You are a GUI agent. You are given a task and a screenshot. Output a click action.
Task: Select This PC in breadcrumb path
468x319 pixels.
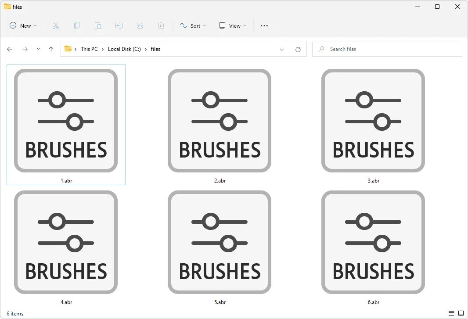(x=89, y=49)
